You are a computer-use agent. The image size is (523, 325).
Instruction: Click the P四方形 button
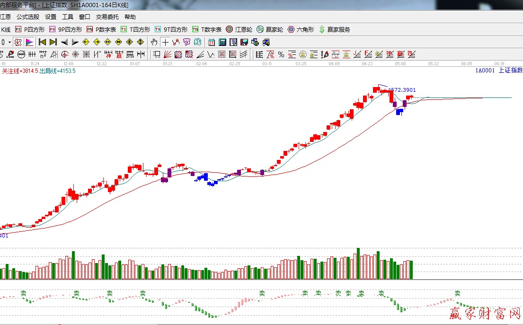(31, 29)
